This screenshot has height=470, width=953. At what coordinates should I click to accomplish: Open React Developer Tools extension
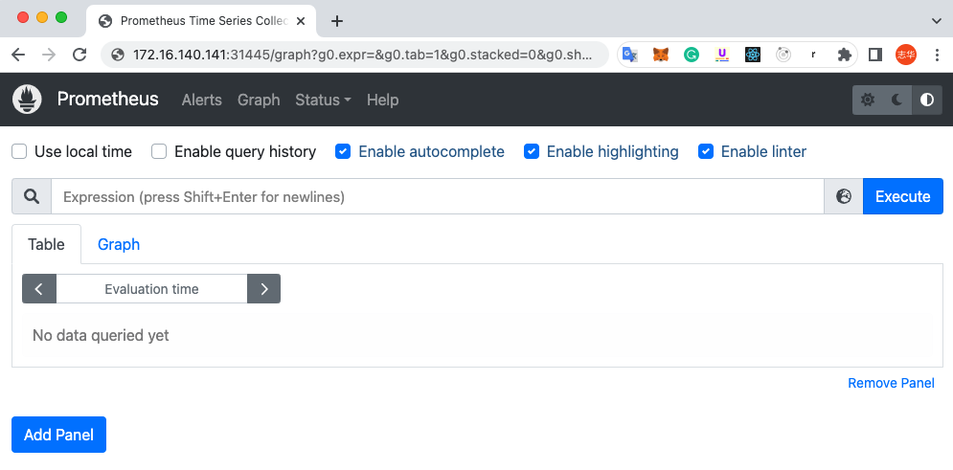[753, 55]
